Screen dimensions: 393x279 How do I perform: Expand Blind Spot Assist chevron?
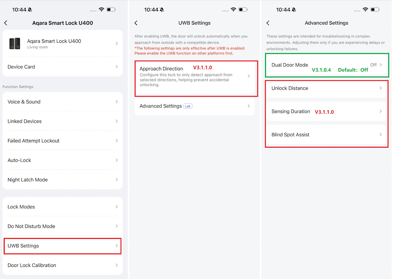pos(380,135)
